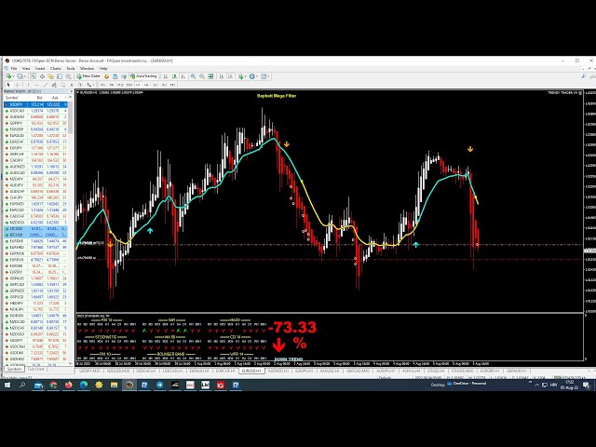The image size is (596, 447).
Task: Open Windows Start menu
Action: tap(7, 384)
